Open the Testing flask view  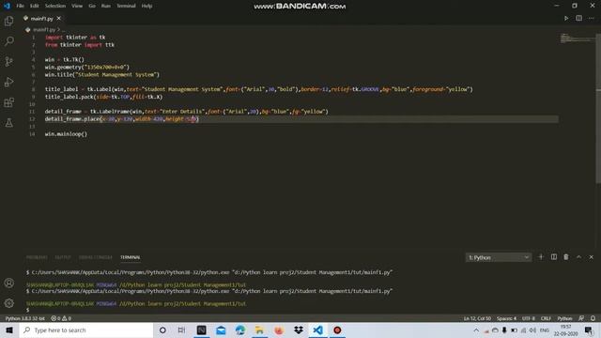tap(8, 123)
